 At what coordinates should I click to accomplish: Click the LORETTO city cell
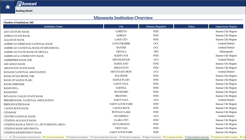[121, 31]
